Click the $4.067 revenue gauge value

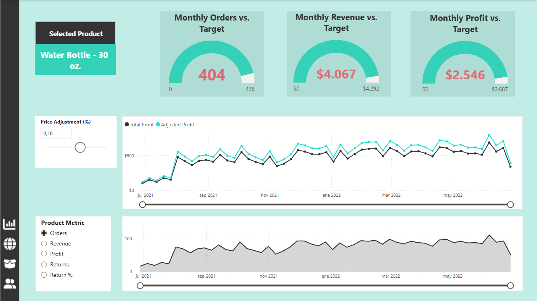tap(336, 74)
